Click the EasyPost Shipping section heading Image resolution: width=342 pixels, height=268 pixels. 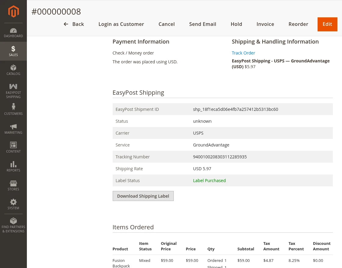[138, 93]
